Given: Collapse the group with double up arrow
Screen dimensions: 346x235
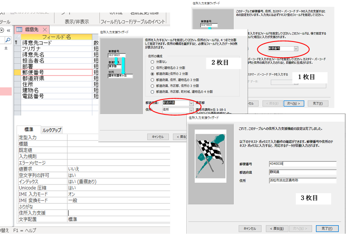Looking at the screenshot, I should [6, 49].
